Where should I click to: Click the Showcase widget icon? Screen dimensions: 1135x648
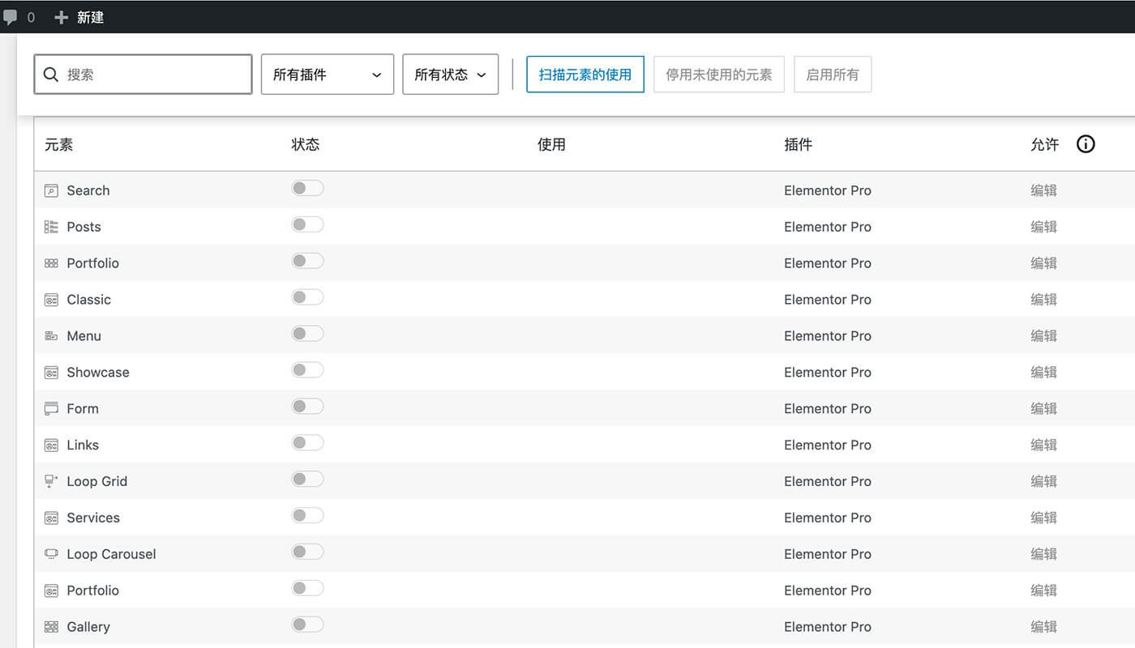[50, 372]
